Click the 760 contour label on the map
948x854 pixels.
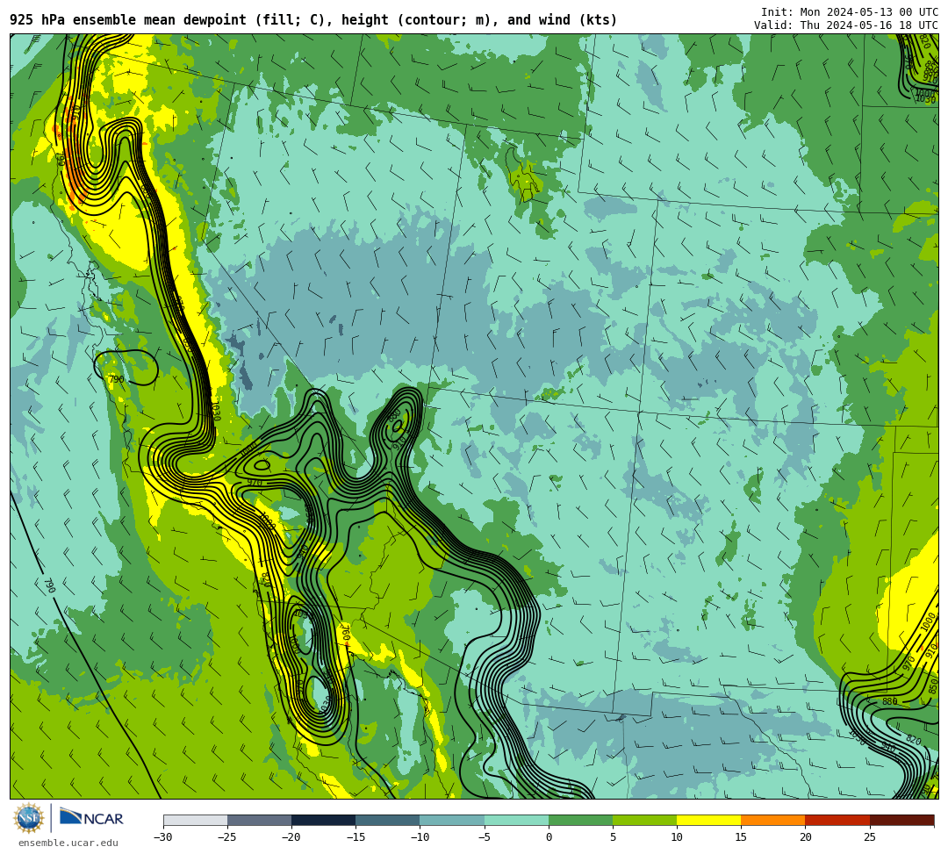coord(346,634)
